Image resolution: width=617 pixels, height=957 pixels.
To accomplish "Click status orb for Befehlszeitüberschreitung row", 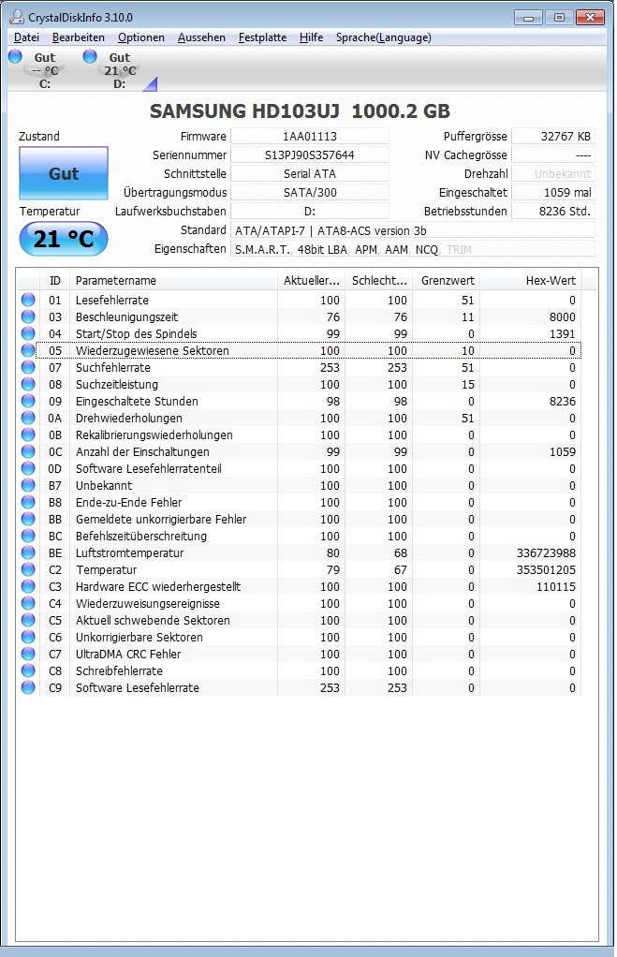I will click(x=28, y=536).
